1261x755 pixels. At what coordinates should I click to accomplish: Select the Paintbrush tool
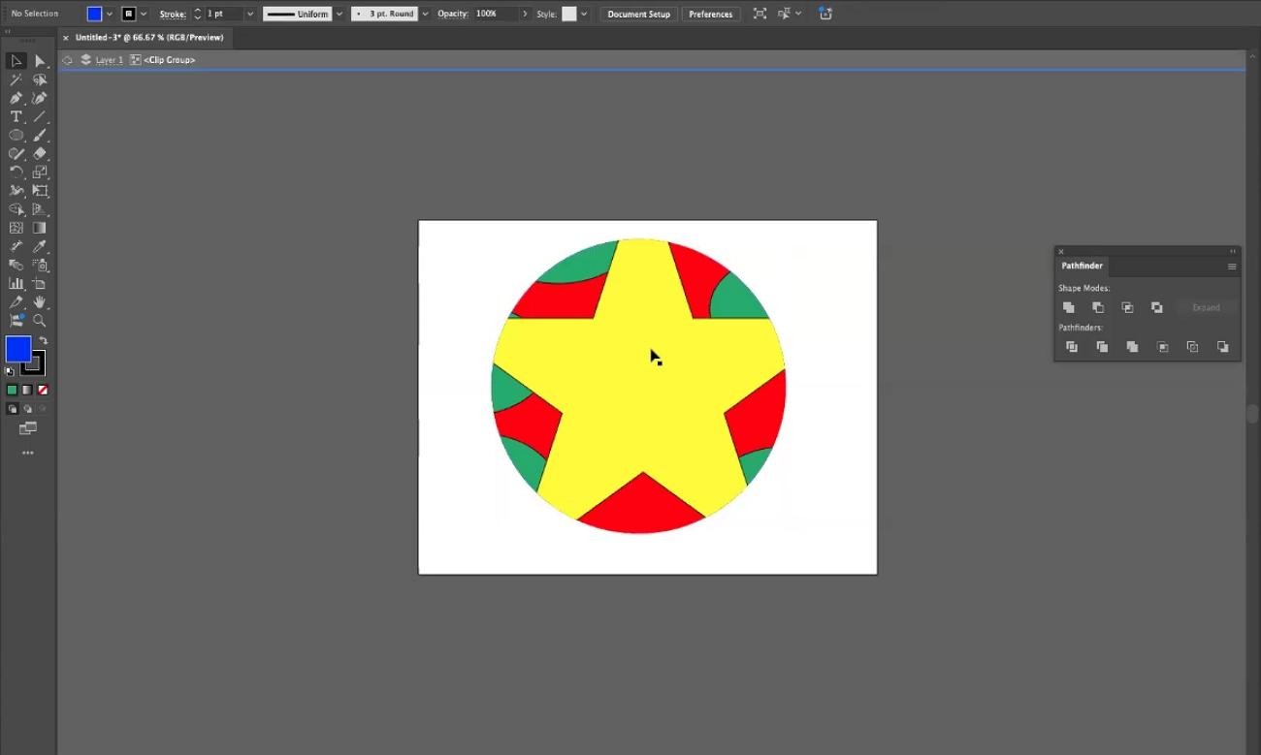point(40,135)
